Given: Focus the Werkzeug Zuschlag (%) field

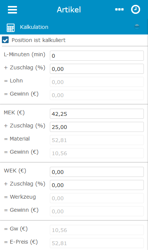Looking at the screenshot, I should pos(97,185).
